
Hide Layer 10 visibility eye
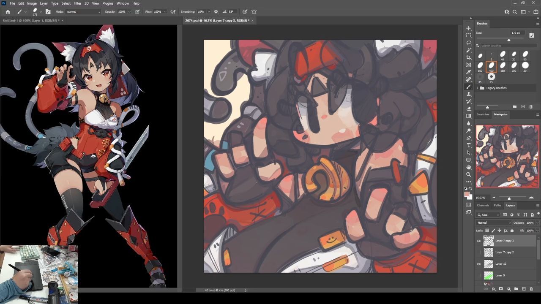(479, 264)
